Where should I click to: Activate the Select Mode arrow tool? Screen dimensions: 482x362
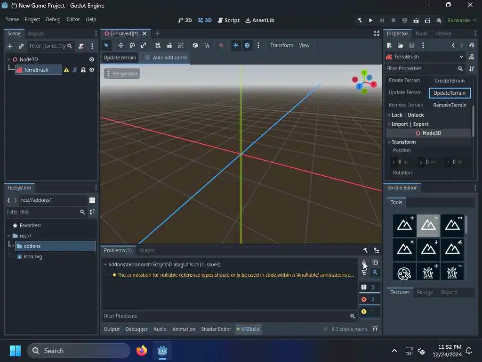106,45
